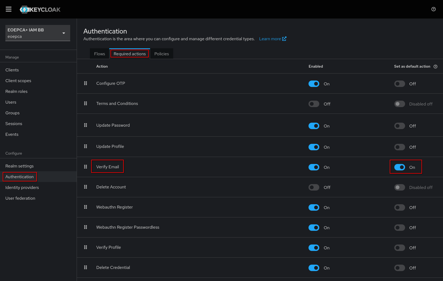Set Webauthn Register Passwordless as default action
443x281 pixels.
tap(399, 228)
